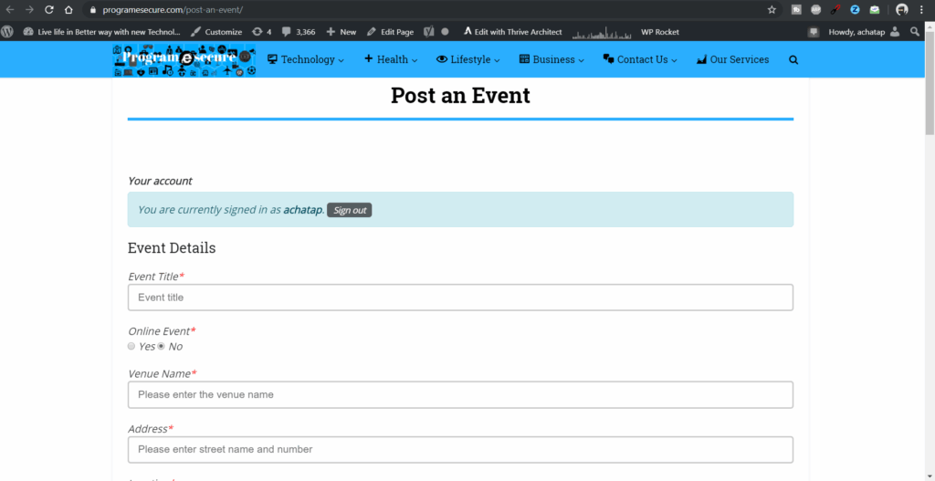Click New in the admin bar

click(x=341, y=32)
